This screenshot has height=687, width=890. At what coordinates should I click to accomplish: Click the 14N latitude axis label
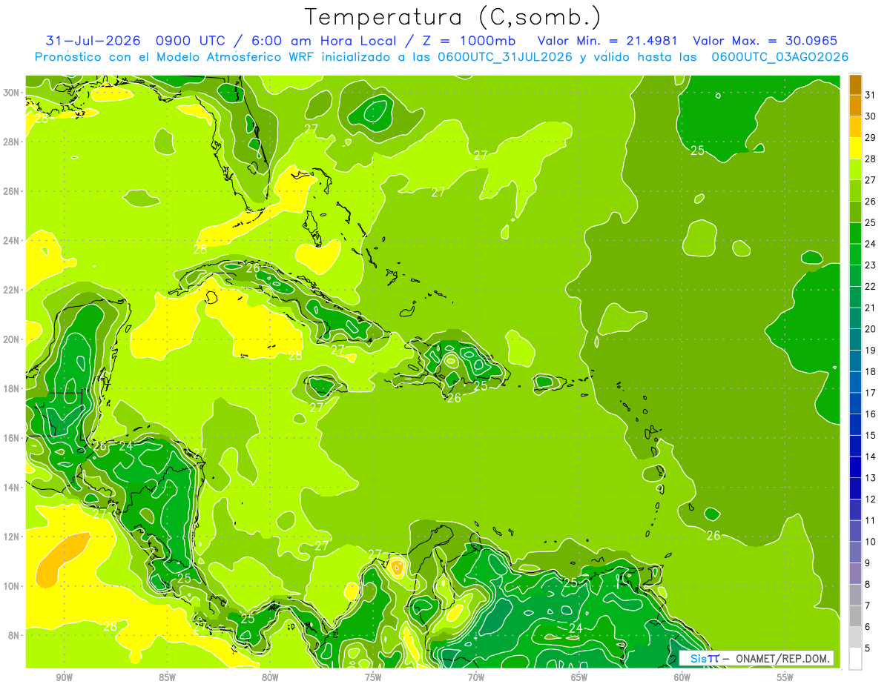[x=11, y=487]
